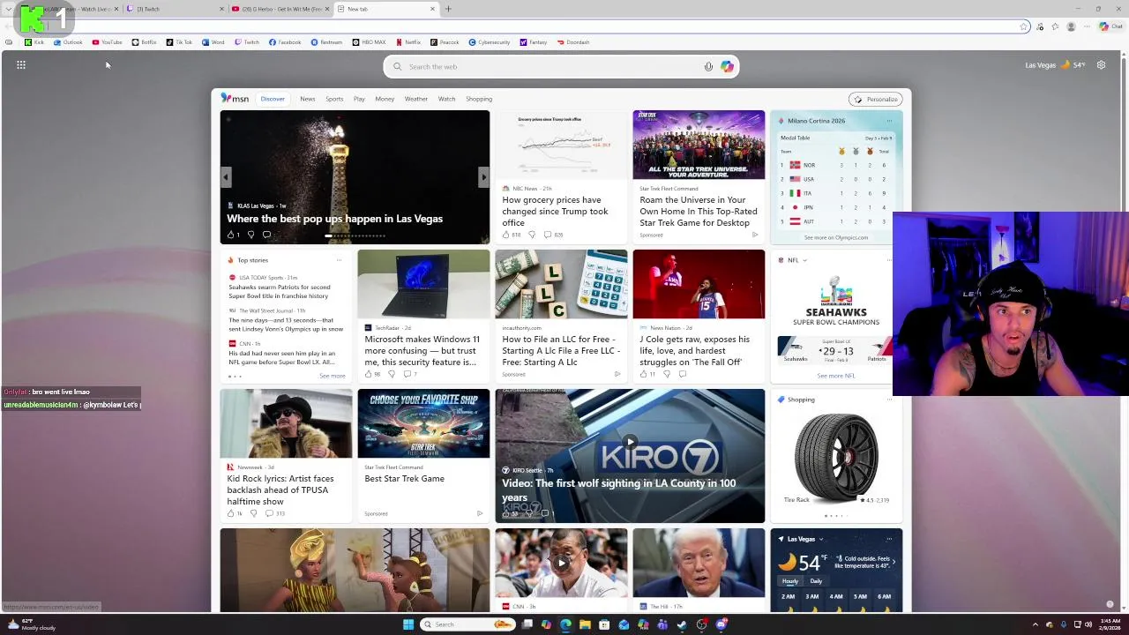The image size is (1129, 635).
Task: Open Copilot from the search box
Action: [727, 66]
